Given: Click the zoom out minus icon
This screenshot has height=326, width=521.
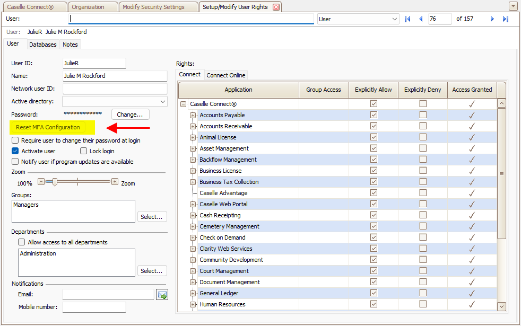Looking at the screenshot, I should pos(41,182).
